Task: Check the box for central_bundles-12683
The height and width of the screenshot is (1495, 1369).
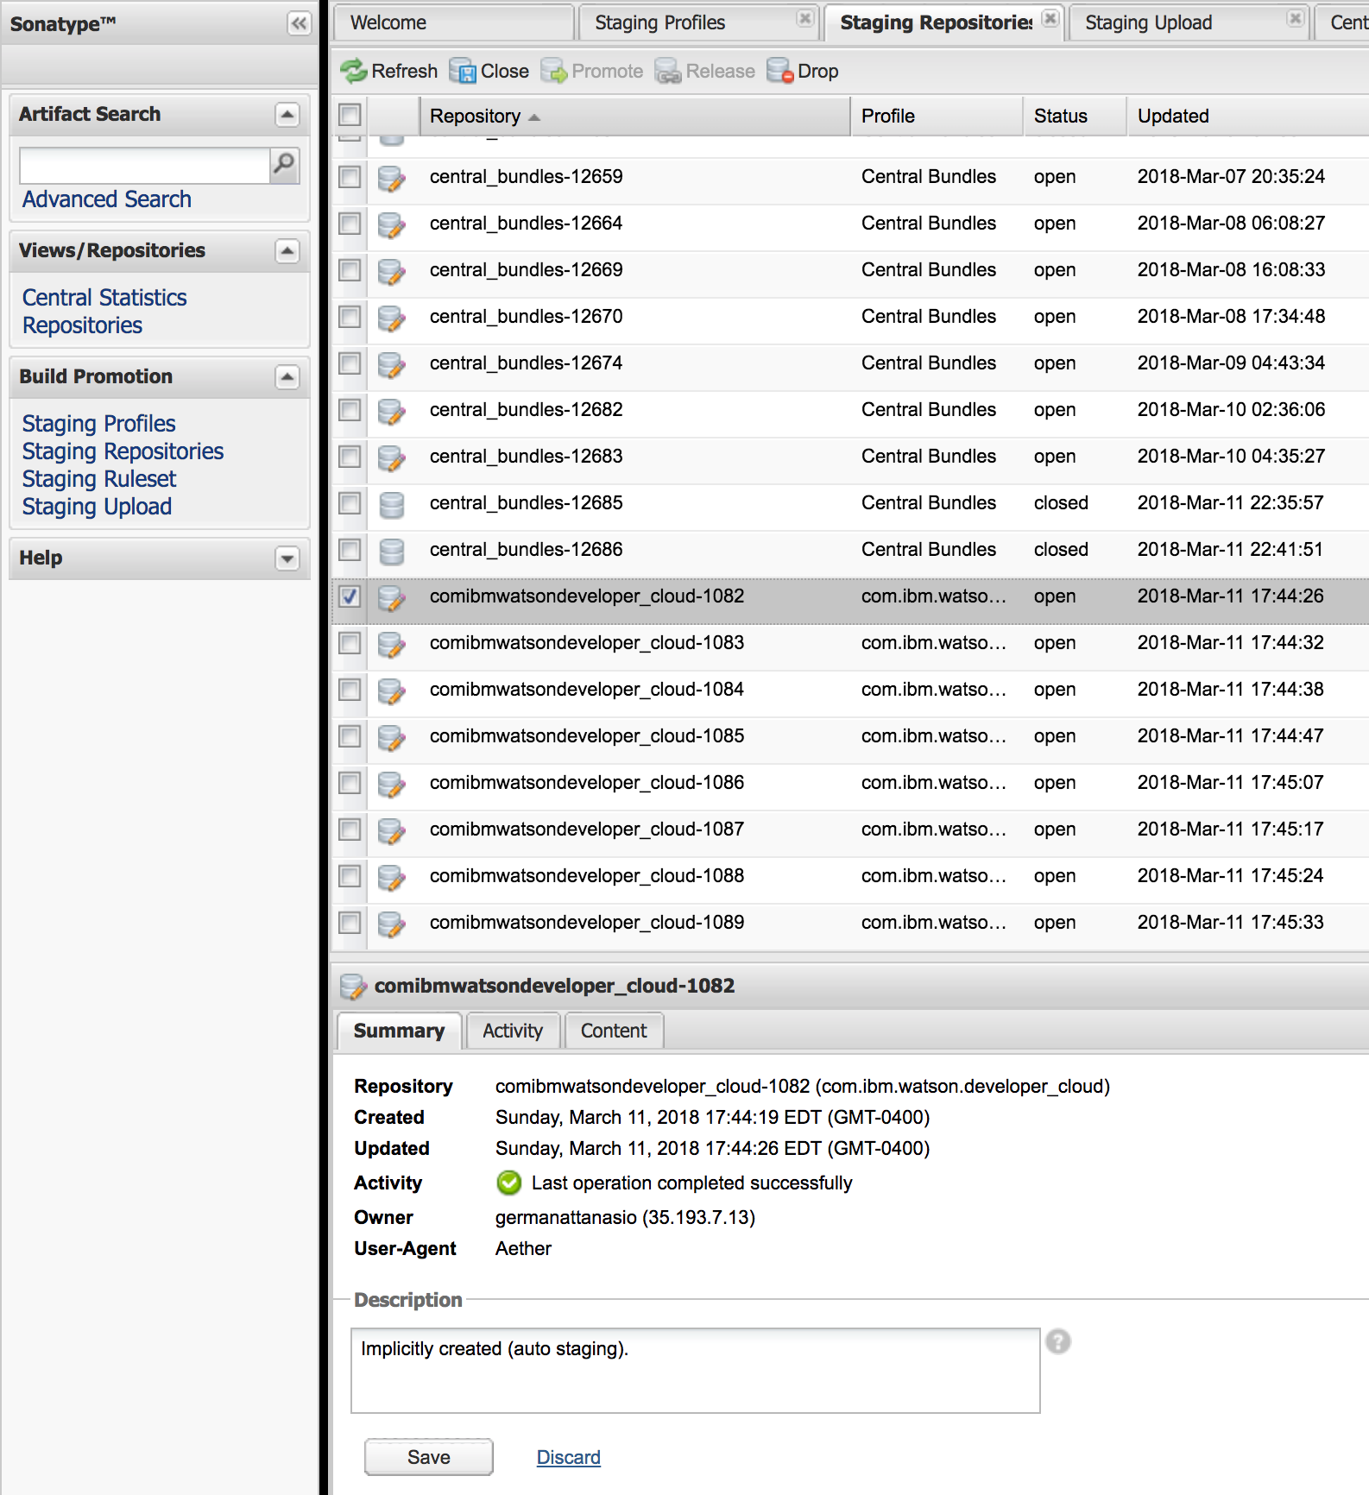Action: coord(350,457)
